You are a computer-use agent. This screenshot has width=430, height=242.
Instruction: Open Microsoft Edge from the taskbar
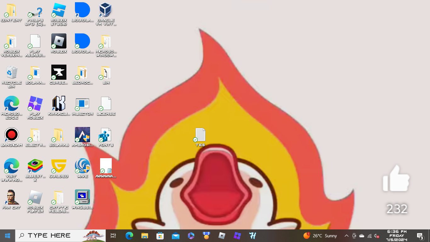[129, 236]
